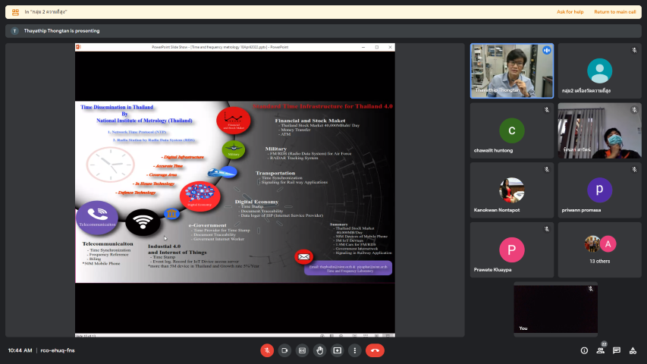Select Prawate Kluaypa's participant tile
The image size is (647, 364).
(511, 249)
